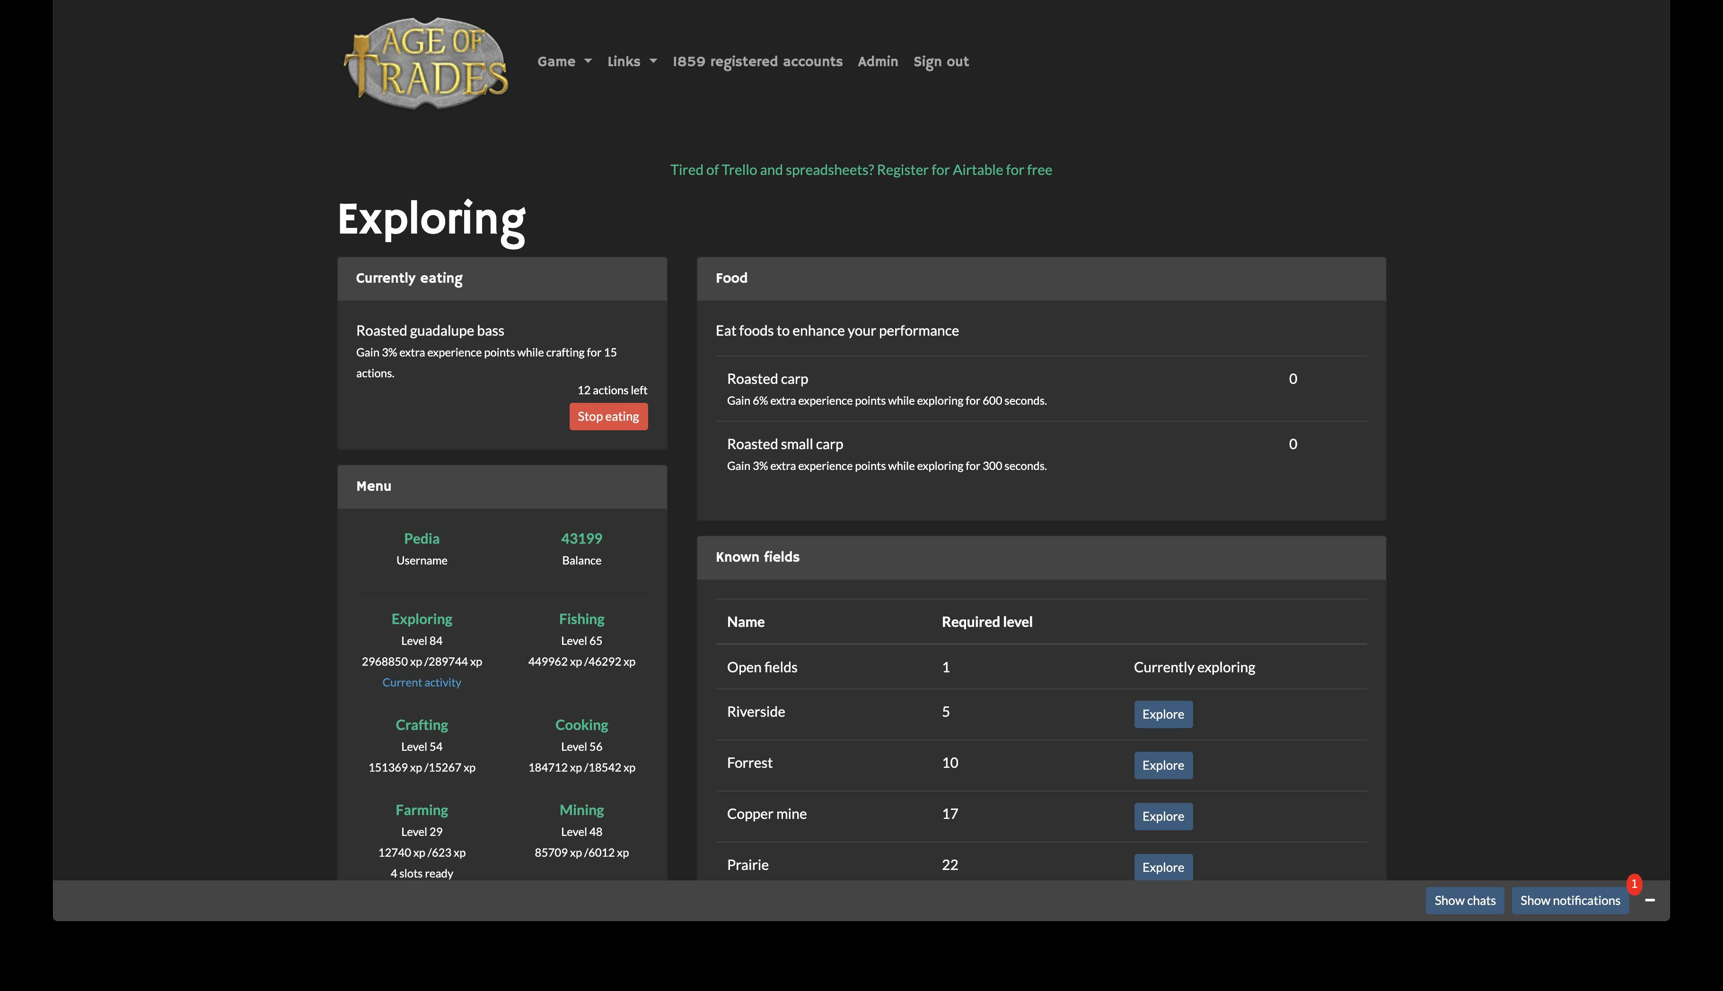The image size is (1723, 991).
Task: Open the Game dropdown menu
Action: [x=564, y=61]
